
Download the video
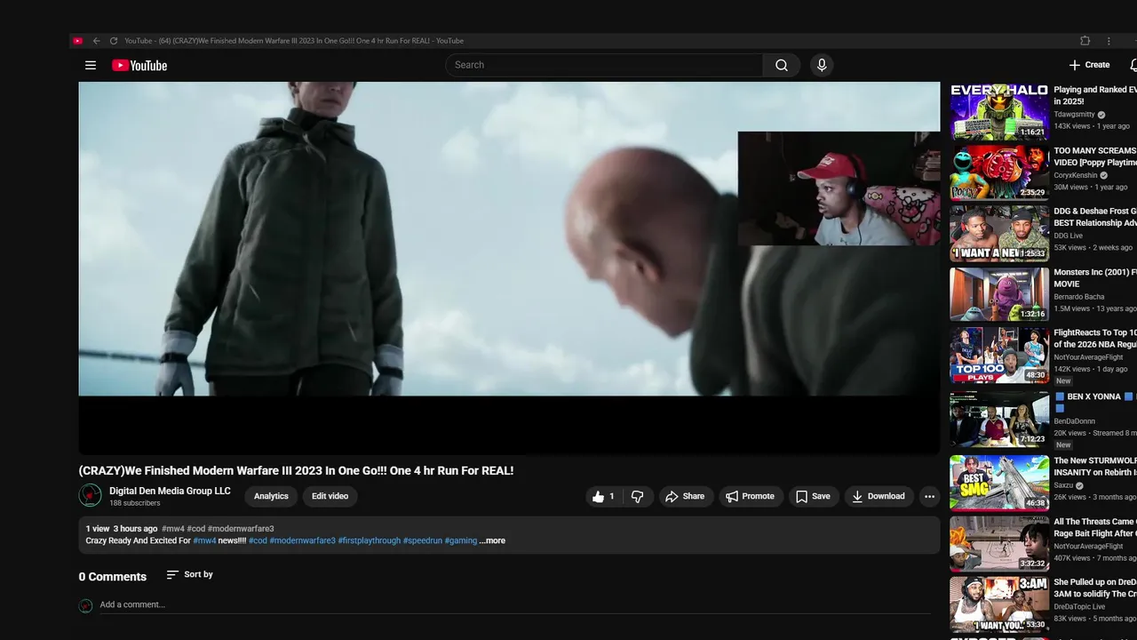click(x=879, y=496)
